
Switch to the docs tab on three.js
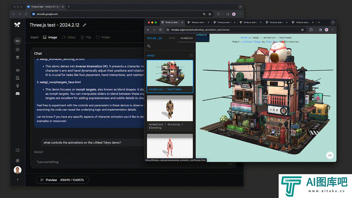pos(172,38)
